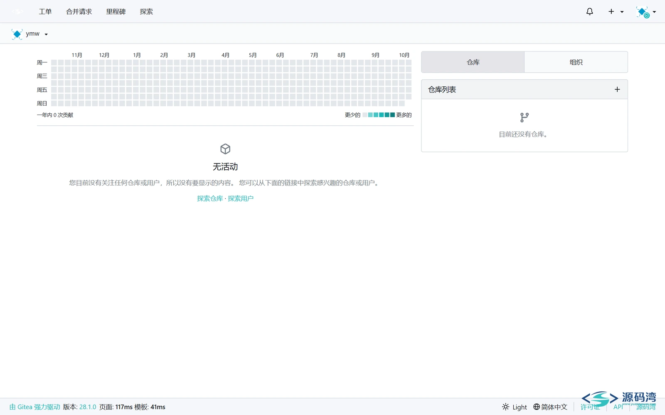
Task: Click the first heatmap cell in 周一 row
Action: coord(54,63)
